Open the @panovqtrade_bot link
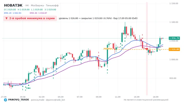The width and height of the screenshot is (184, 103). coord(55,100)
